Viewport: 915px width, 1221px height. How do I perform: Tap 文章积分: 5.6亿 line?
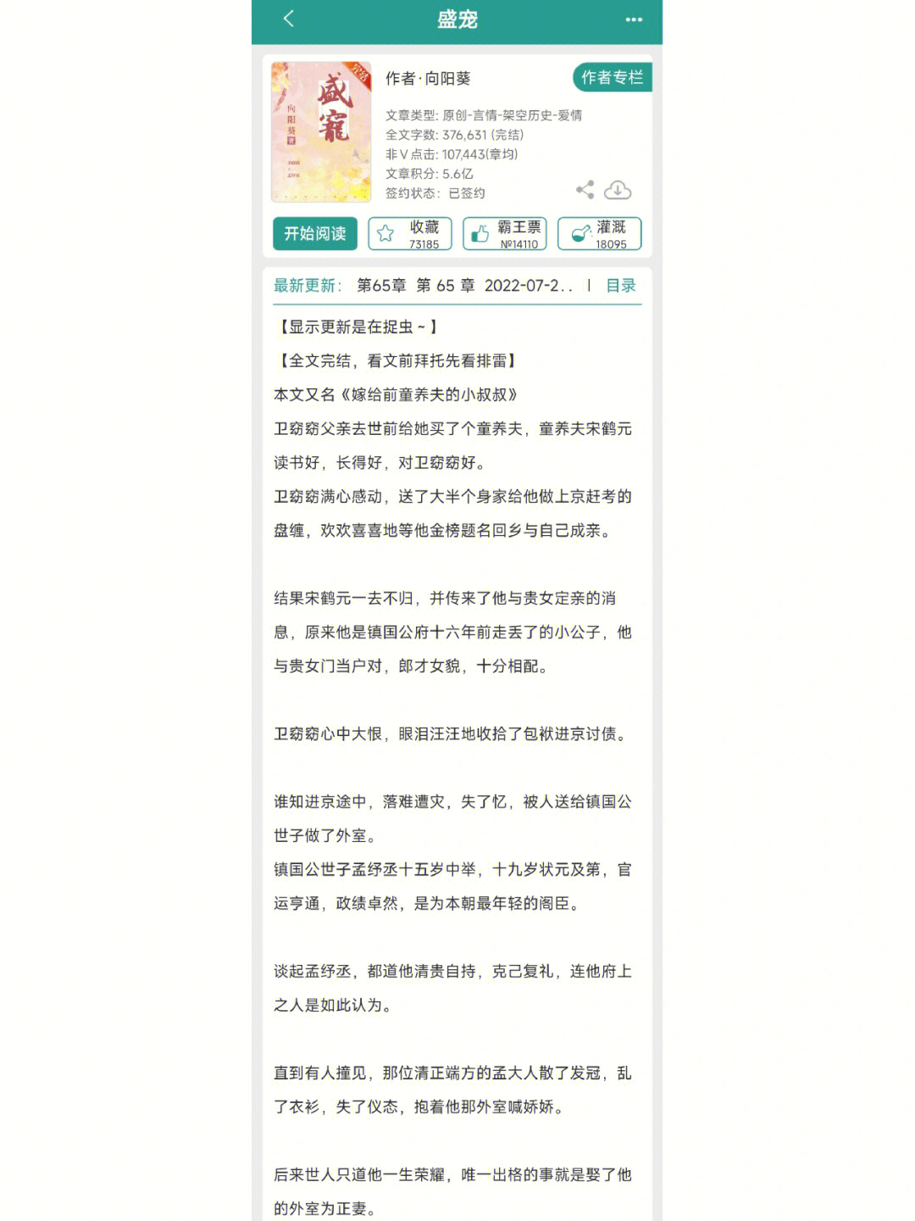430,174
